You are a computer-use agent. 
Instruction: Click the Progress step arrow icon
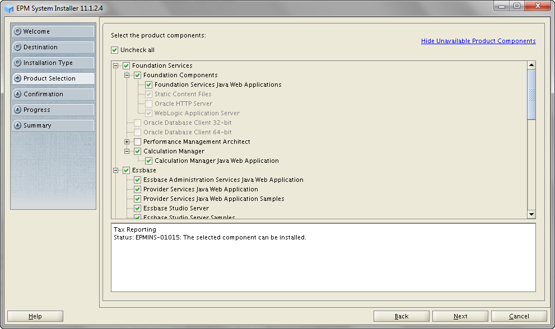click(x=18, y=110)
